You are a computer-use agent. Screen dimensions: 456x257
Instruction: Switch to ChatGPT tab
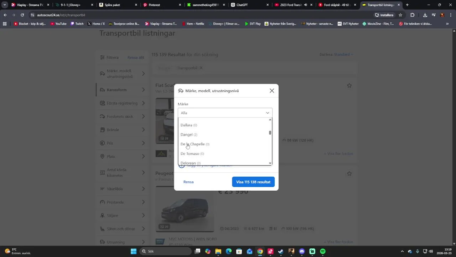click(249, 5)
